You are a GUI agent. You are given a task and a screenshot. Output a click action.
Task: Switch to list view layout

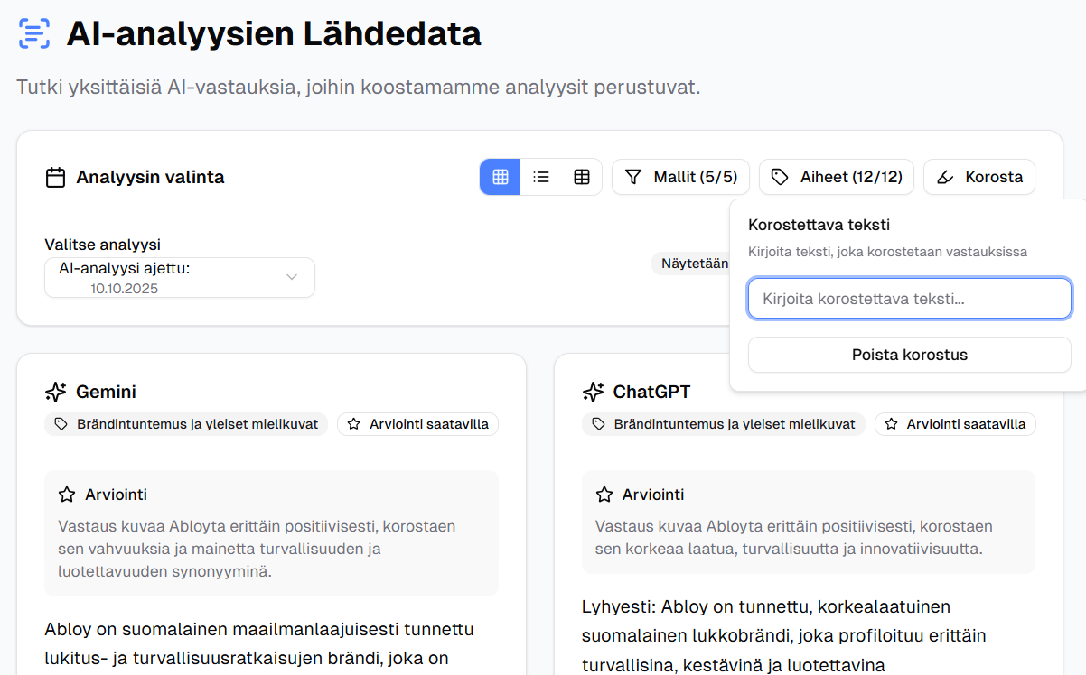(x=541, y=177)
